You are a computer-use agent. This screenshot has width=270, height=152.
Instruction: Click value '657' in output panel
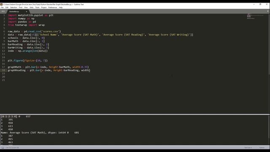click(x=28, y=117)
